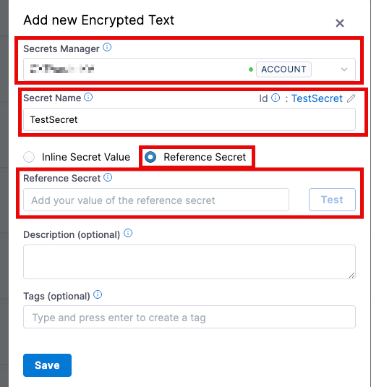Expand the Secrets Manager dropdown chevron

tap(344, 69)
